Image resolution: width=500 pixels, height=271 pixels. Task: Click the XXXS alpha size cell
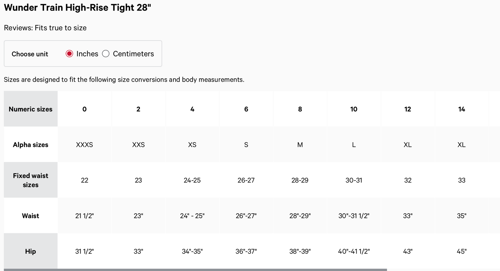[84, 145]
